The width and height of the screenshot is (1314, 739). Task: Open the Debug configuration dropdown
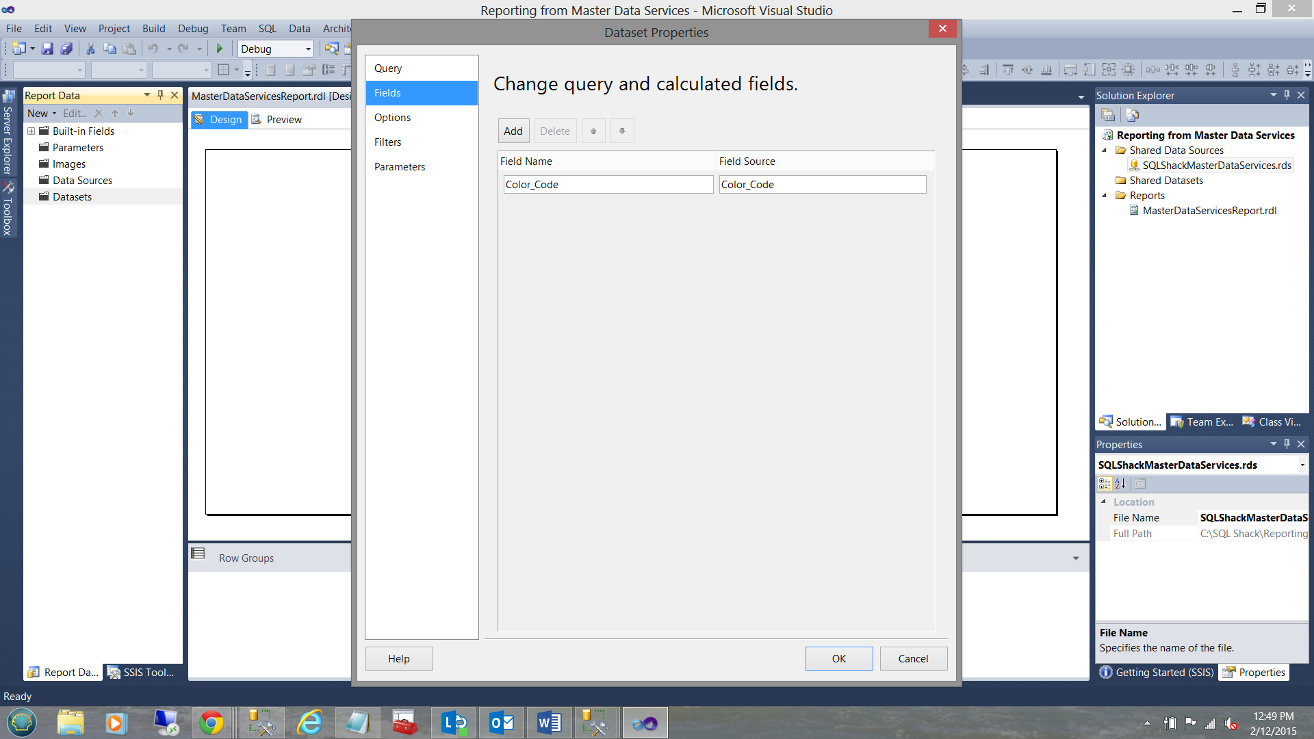308,49
